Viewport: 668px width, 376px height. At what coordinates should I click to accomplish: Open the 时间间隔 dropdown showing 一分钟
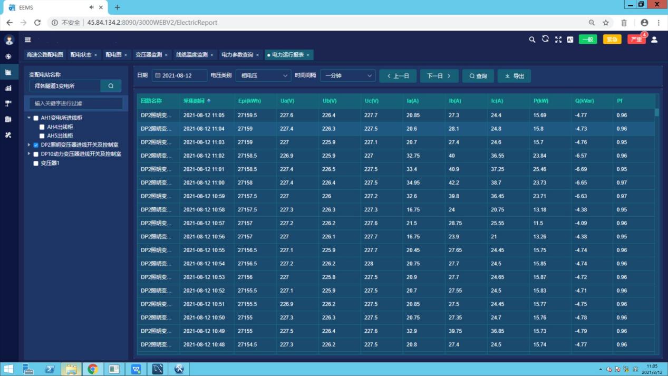coord(347,76)
